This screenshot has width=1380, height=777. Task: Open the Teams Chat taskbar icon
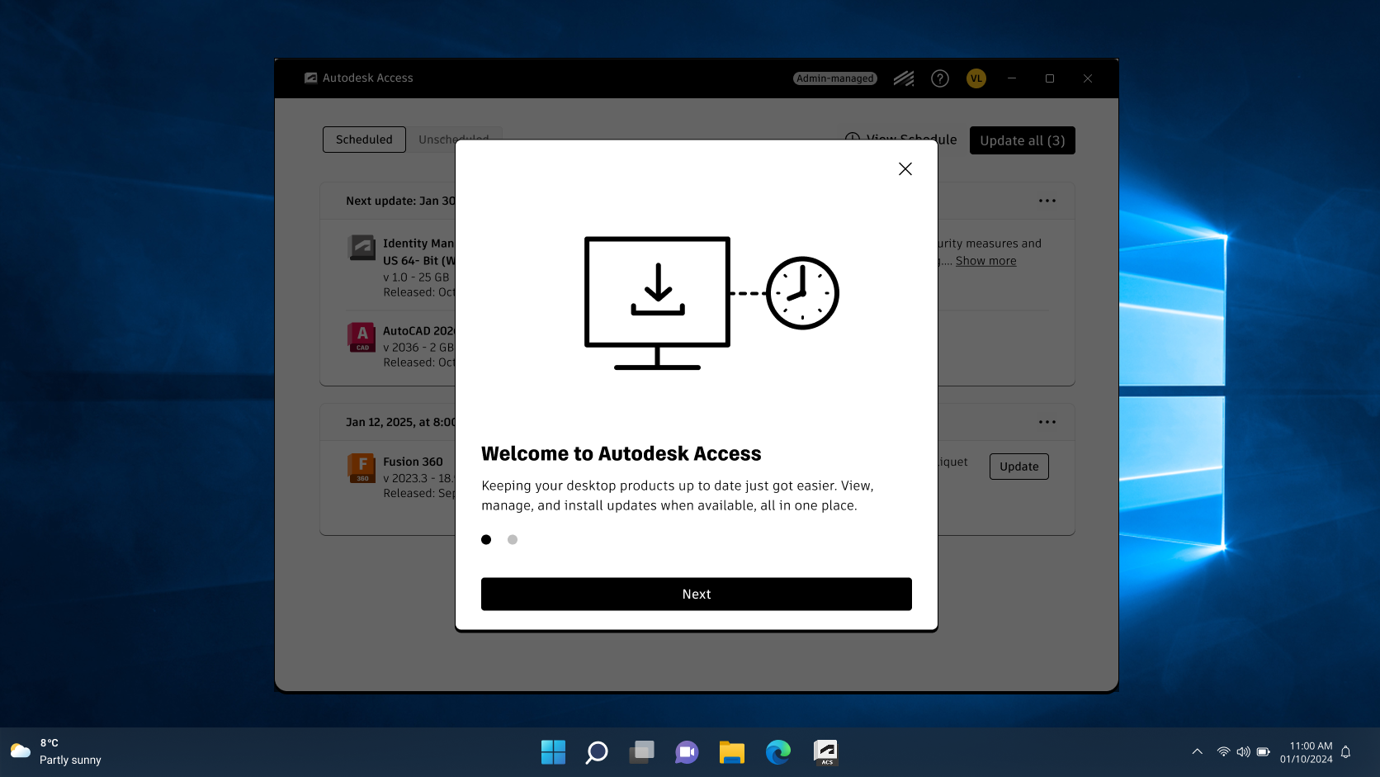coord(687,752)
